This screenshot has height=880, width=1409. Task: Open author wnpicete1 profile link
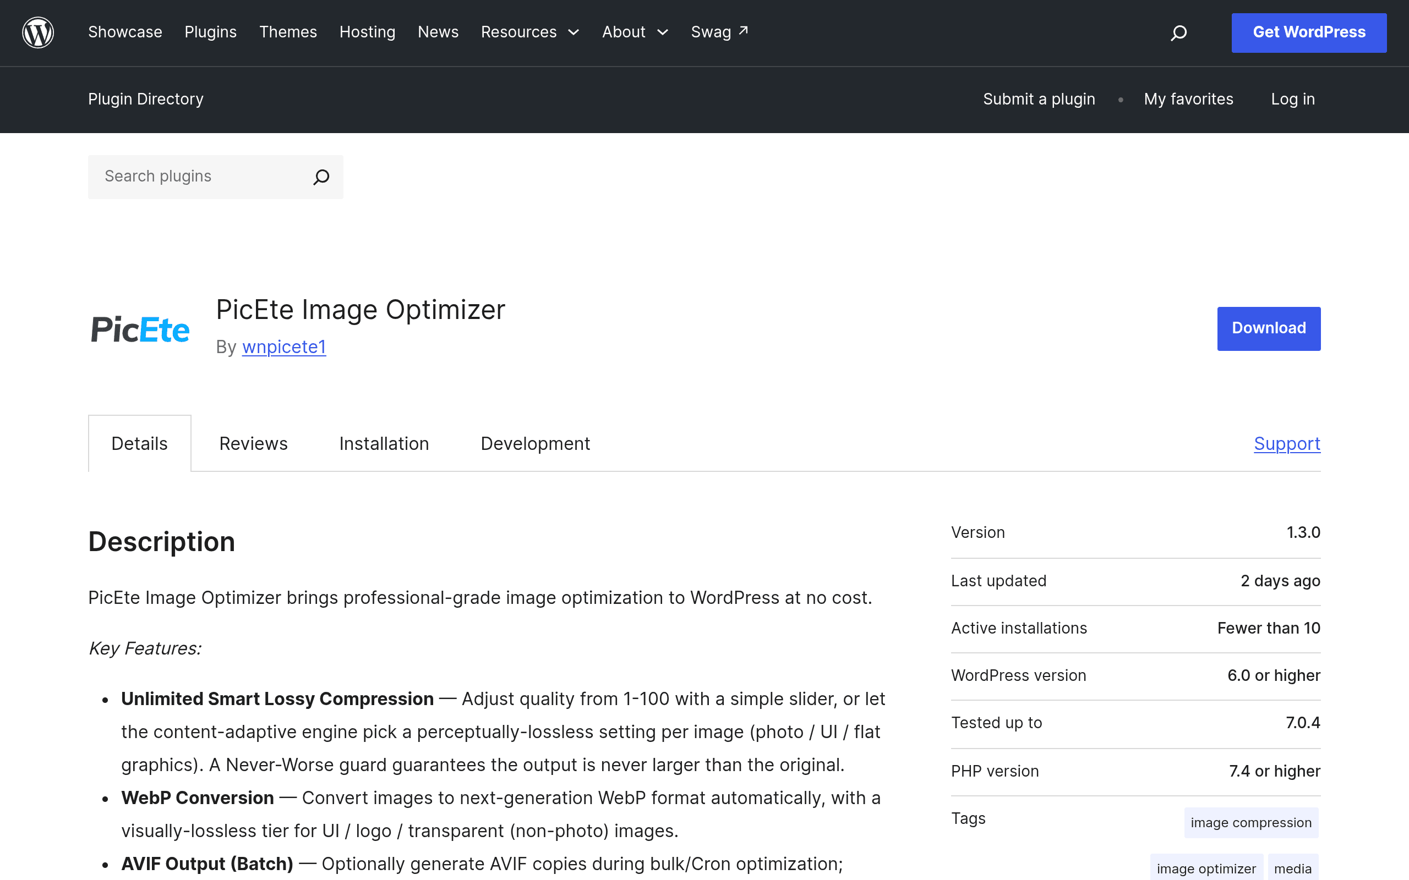[284, 347]
